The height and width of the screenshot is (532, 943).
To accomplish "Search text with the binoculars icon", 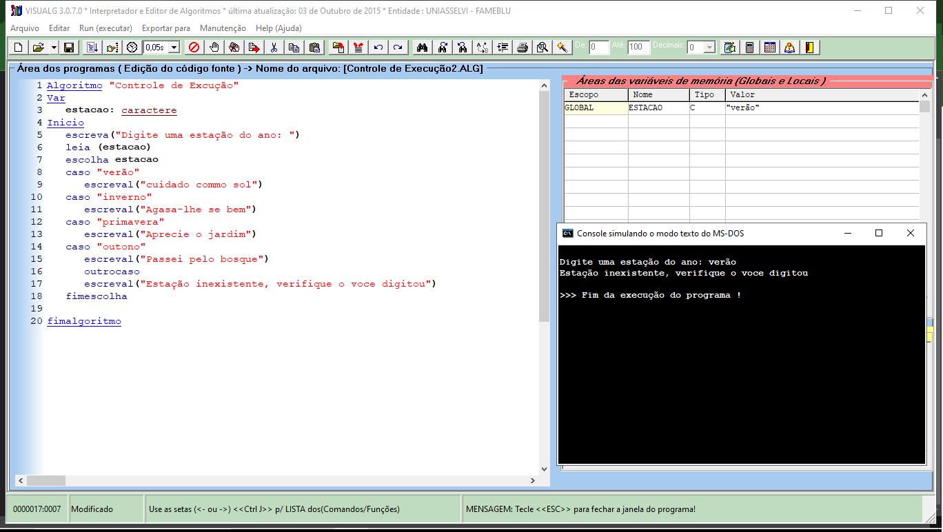I will (x=423, y=48).
